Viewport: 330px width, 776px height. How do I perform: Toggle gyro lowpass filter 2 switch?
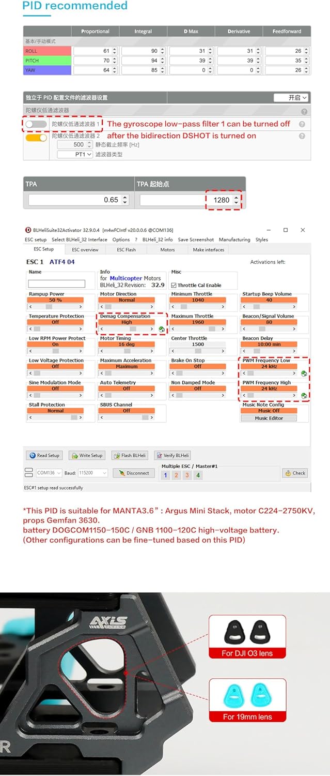point(36,138)
